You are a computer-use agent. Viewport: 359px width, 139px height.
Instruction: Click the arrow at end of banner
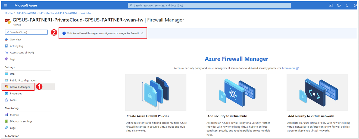142,33
